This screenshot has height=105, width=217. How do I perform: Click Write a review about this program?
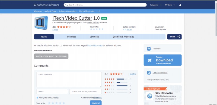(x=51, y=56)
